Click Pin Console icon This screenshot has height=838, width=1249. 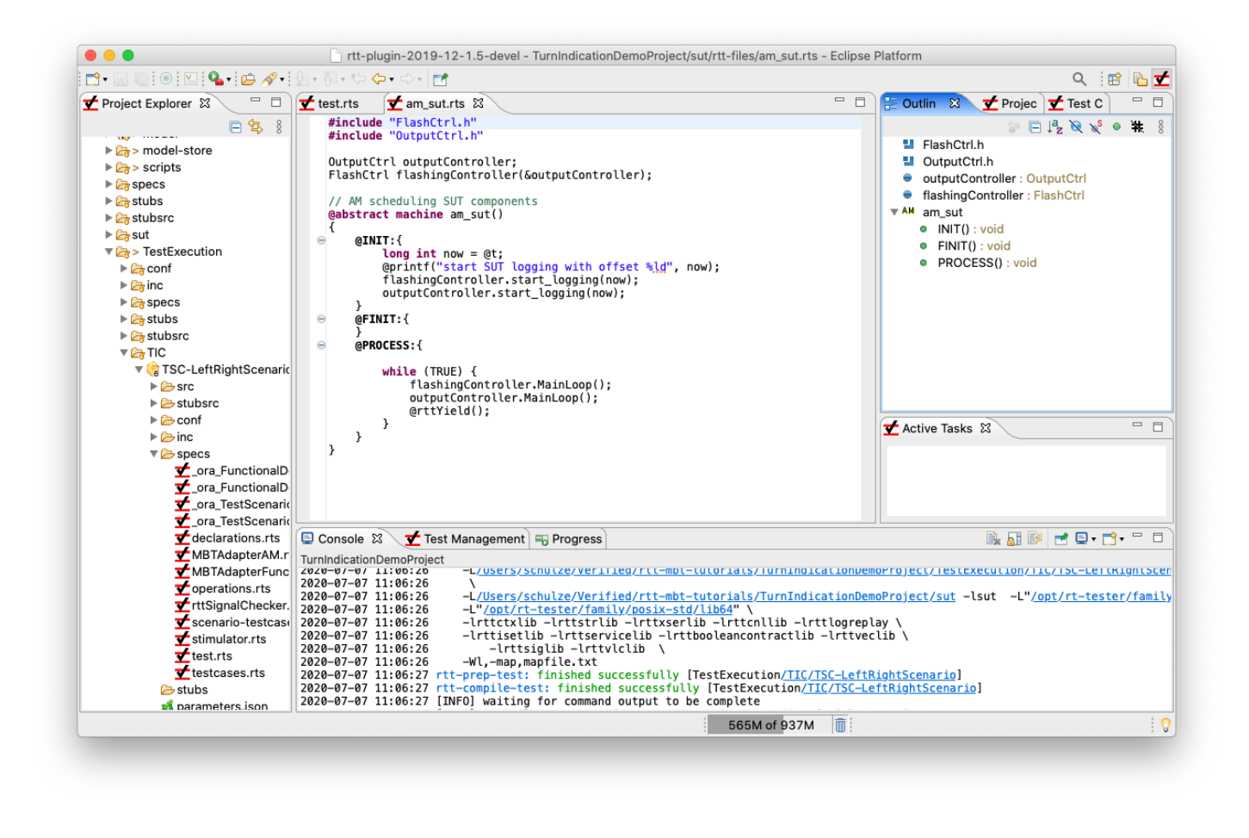pyautogui.click(x=1061, y=539)
